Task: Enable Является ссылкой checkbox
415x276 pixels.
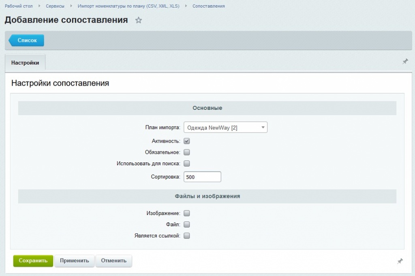Action: (187, 236)
